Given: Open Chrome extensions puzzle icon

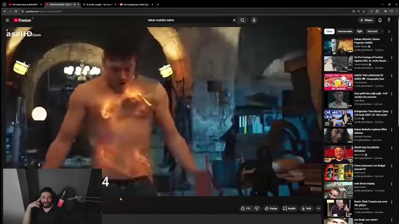Looking at the screenshot, I should pos(377,12).
